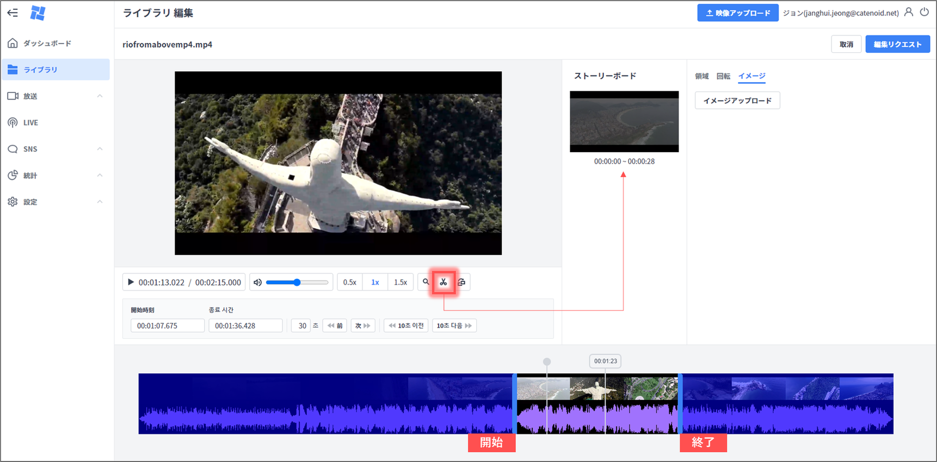Open the user profile icon
This screenshot has width=937, height=462.
coord(908,12)
